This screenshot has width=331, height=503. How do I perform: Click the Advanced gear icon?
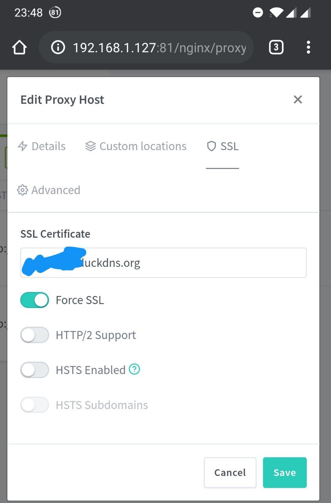(x=22, y=190)
